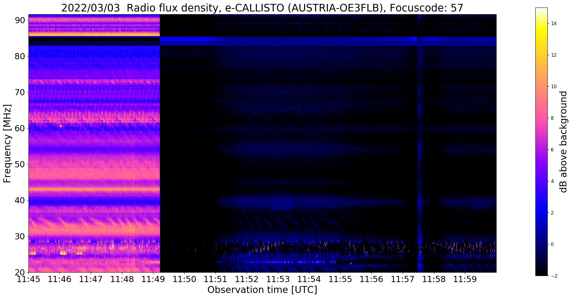This screenshot has width=572, height=298.
Task: Click the 11:46 time tick label
Action: (x=60, y=279)
